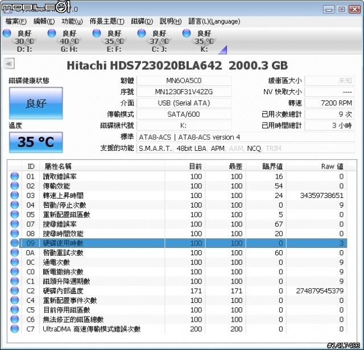The width and height of the screenshot is (364, 350).
Task: Select disk D: I: status orb
Action: pyautogui.click(x=7, y=33)
